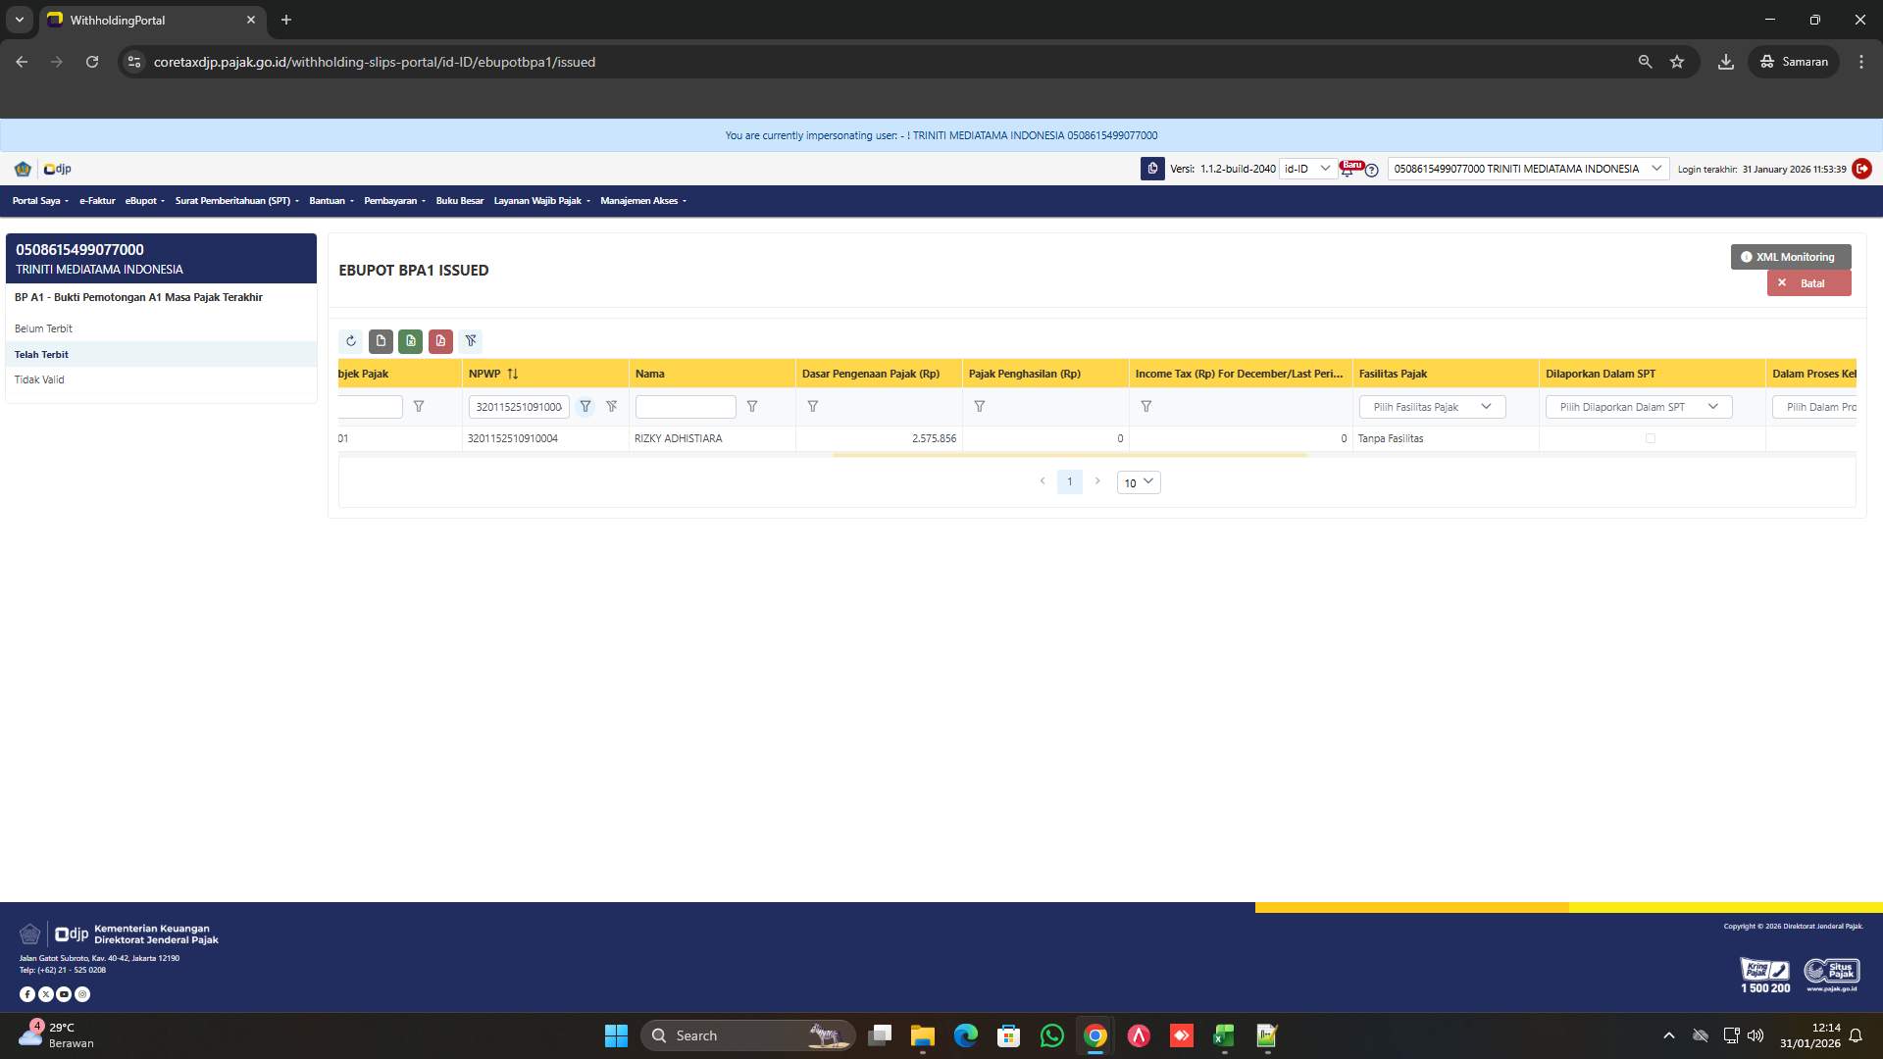Click the XML Monitoring button
Viewport: 1883px width, 1059px height.
1791,256
